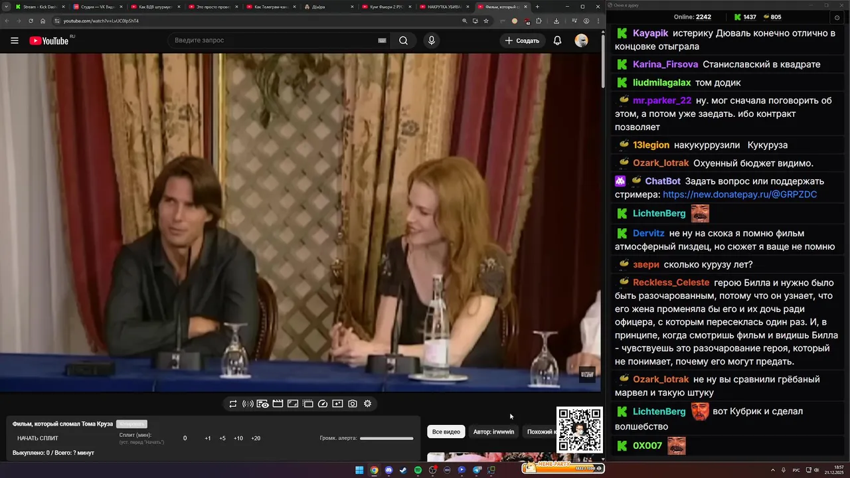Click the speedometer playback speed icon

coord(323,404)
